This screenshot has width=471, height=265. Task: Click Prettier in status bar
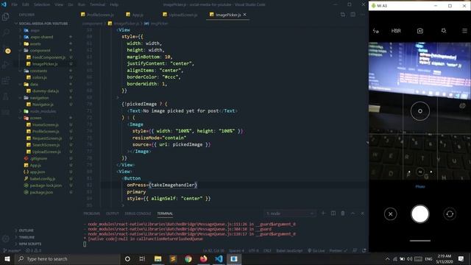[339, 250]
